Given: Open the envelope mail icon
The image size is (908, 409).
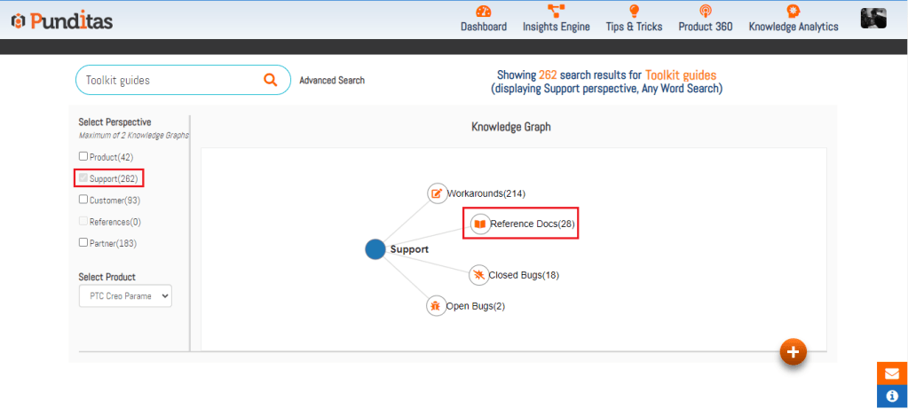Looking at the screenshot, I should click(892, 374).
